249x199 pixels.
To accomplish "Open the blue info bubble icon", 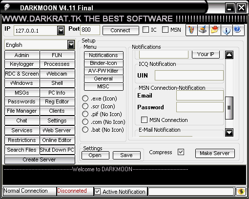I will pos(227,30).
